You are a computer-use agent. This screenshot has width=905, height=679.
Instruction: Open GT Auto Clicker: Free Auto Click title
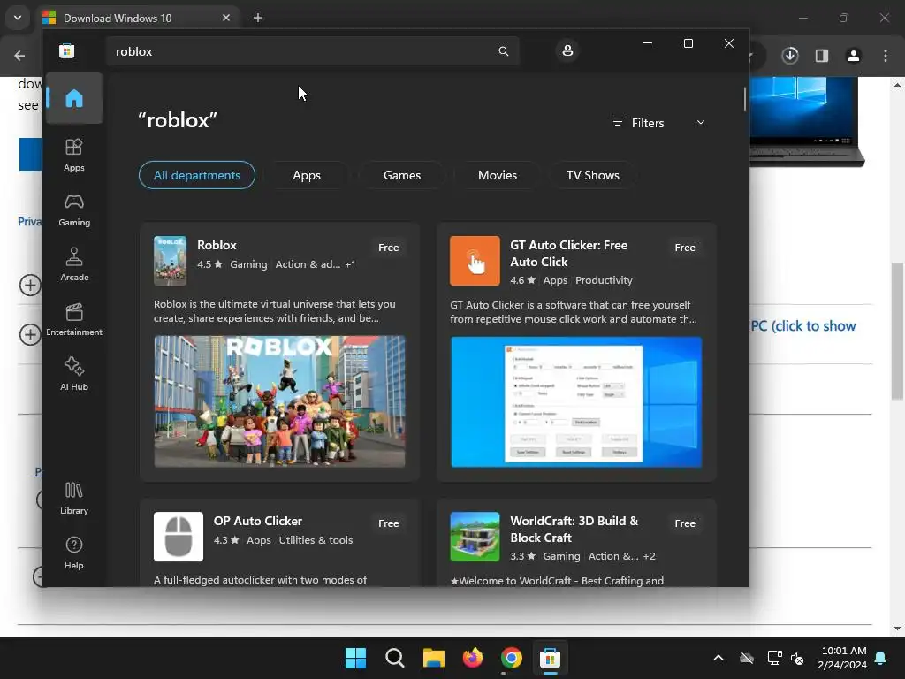tap(569, 253)
